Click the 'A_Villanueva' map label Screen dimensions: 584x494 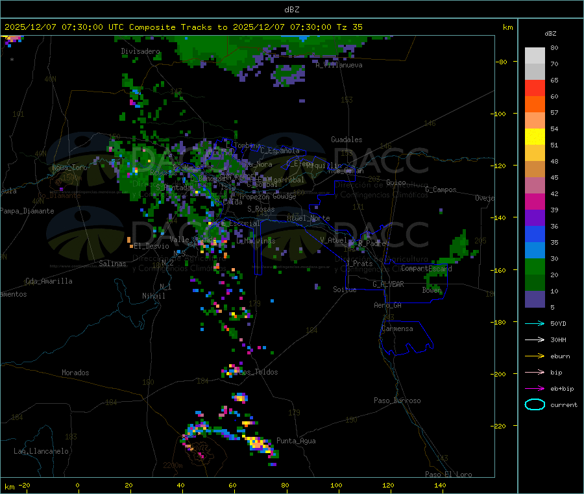click(x=339, y=65)
